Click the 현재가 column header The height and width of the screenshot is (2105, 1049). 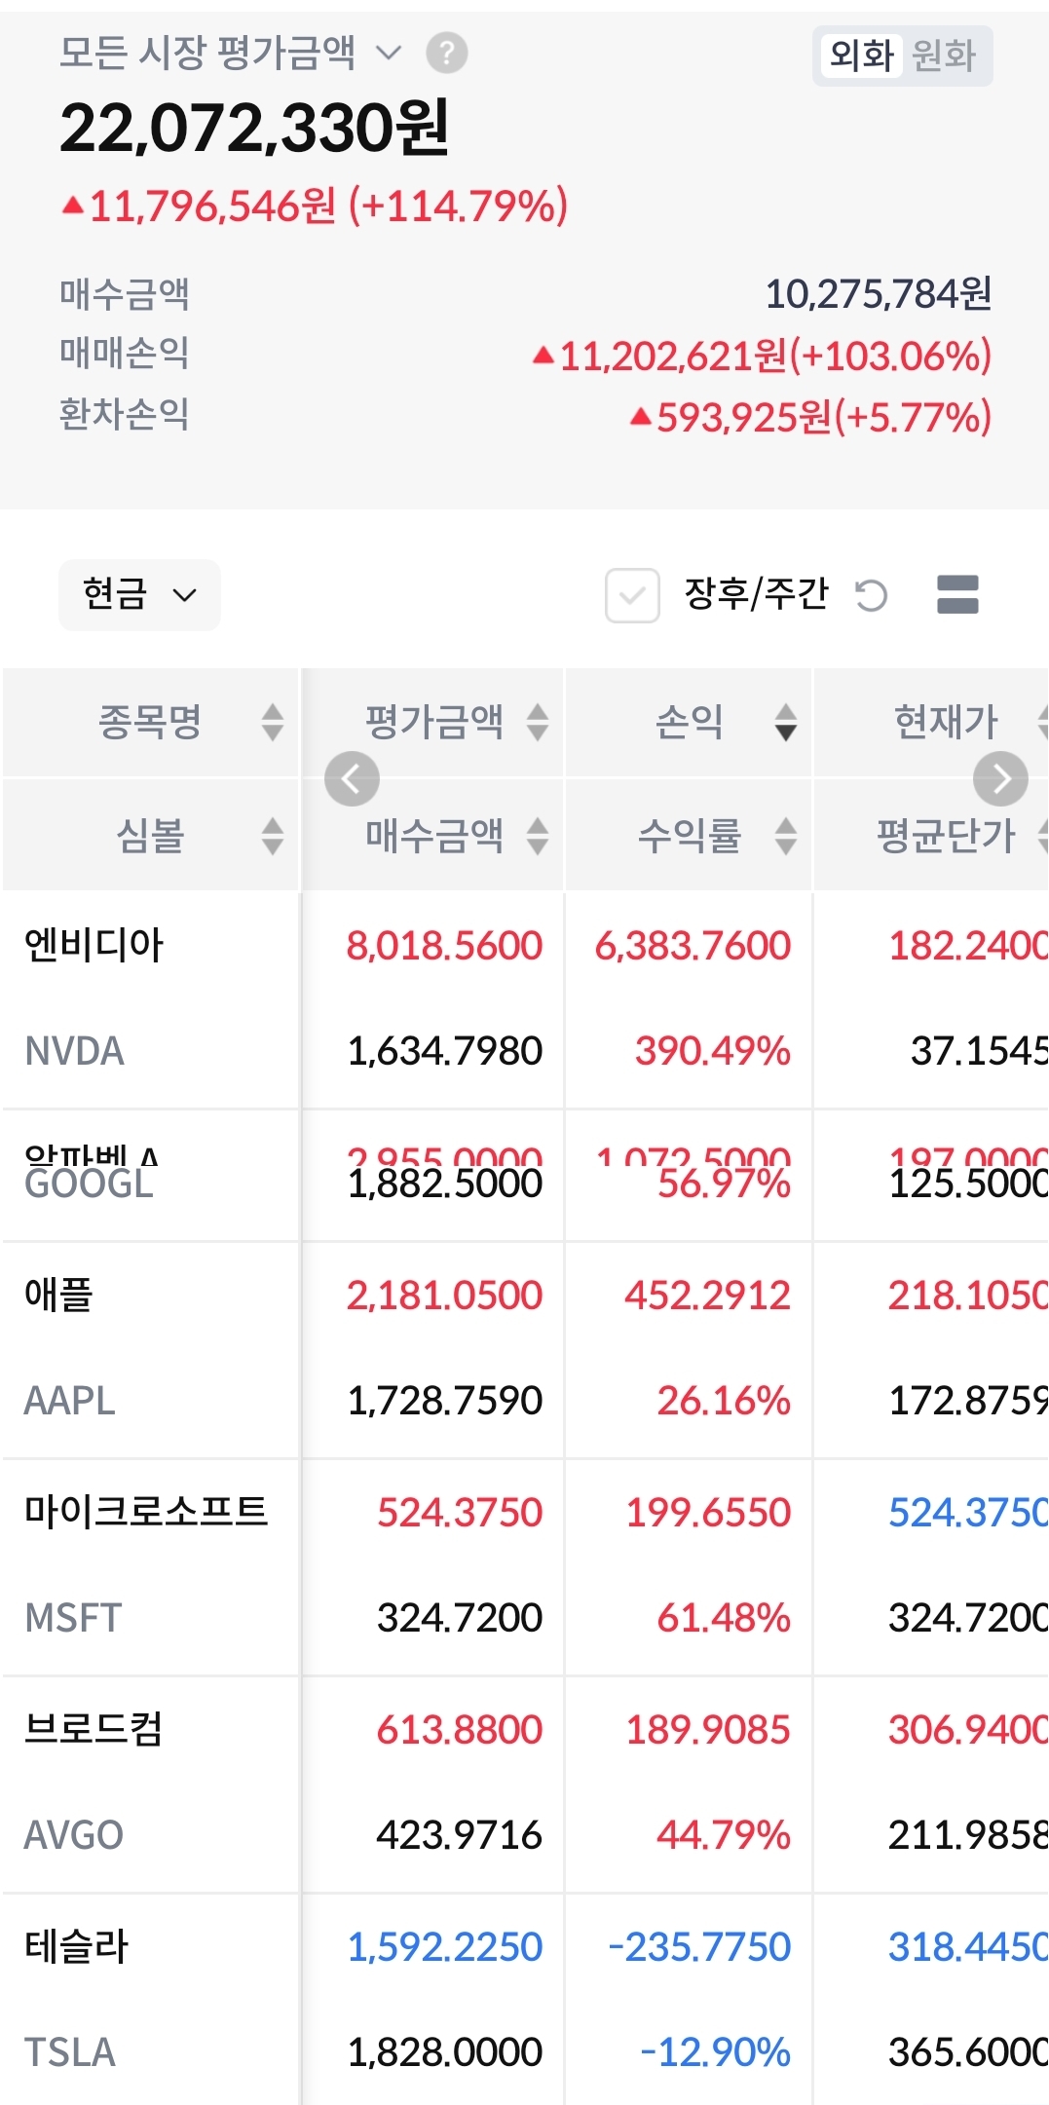point(945,722)
